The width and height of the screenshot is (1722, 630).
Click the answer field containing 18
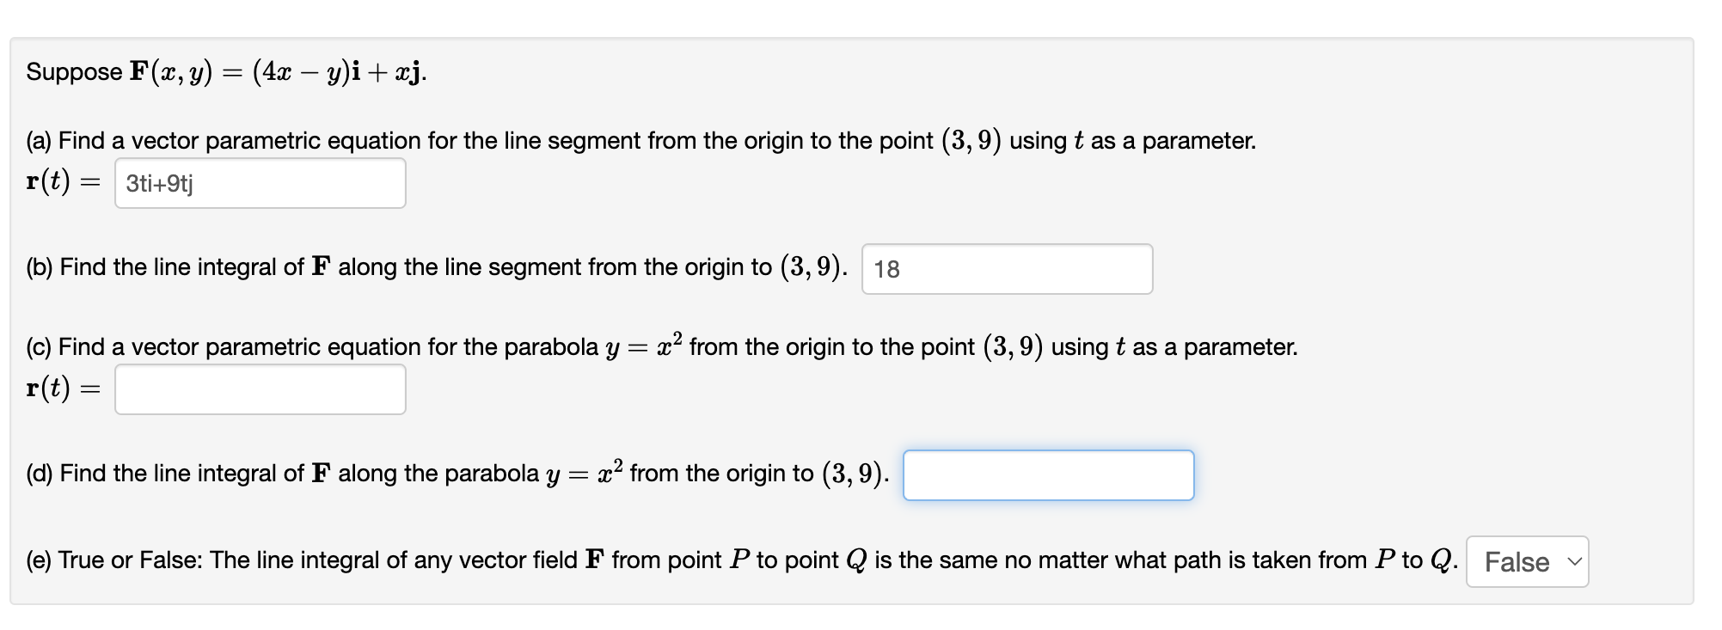pyautogui.click(x=1007, y=269)
